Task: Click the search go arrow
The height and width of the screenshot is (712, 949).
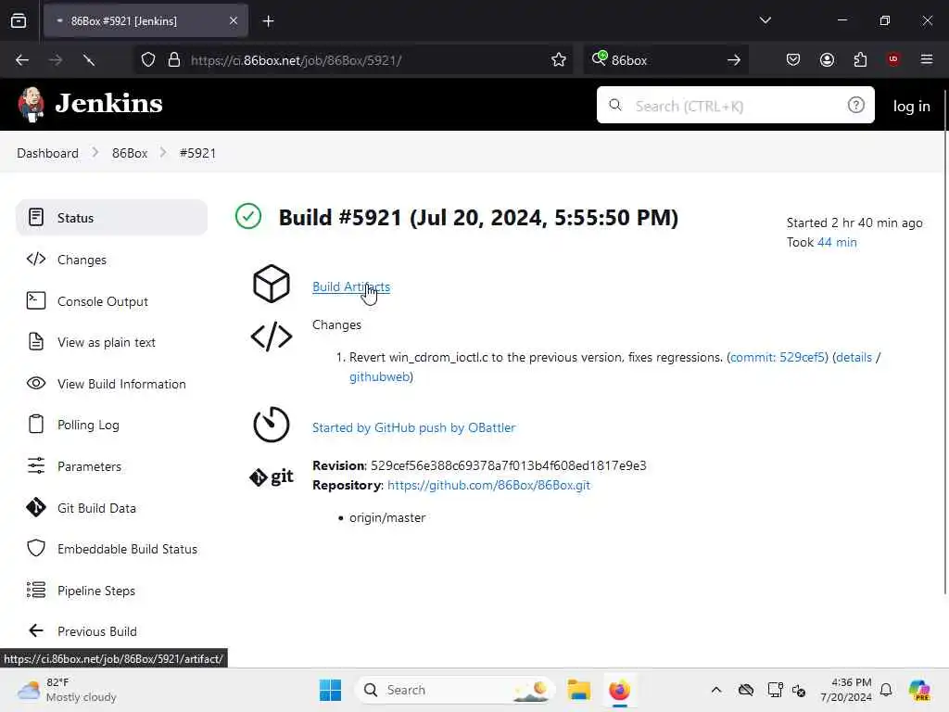Action: click(x=734, y=60)
